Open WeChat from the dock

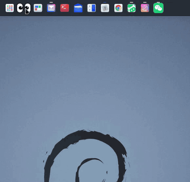click(158, 8)
